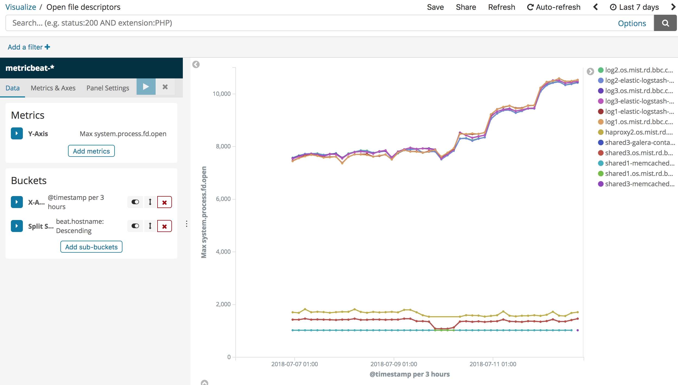The height and width of the screenshot is (385, 678).
Task: Open color swatch for shared1.os.mist legend
Action: (x=601, y=174)
